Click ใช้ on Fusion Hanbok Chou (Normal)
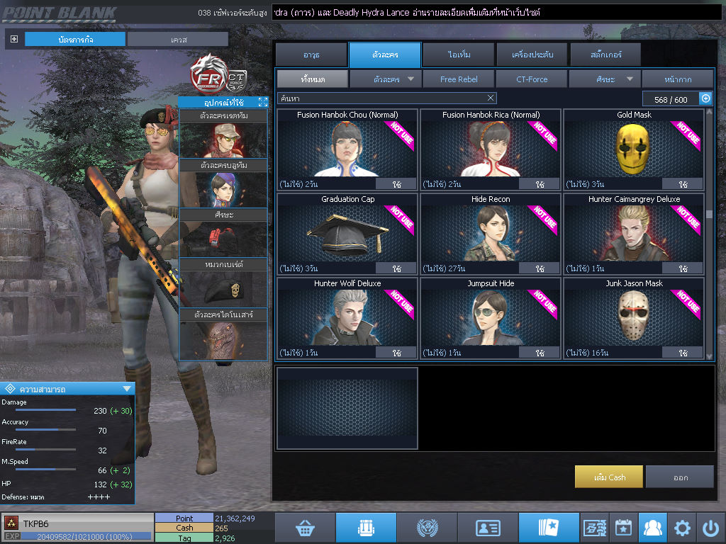 pos(396,184)
